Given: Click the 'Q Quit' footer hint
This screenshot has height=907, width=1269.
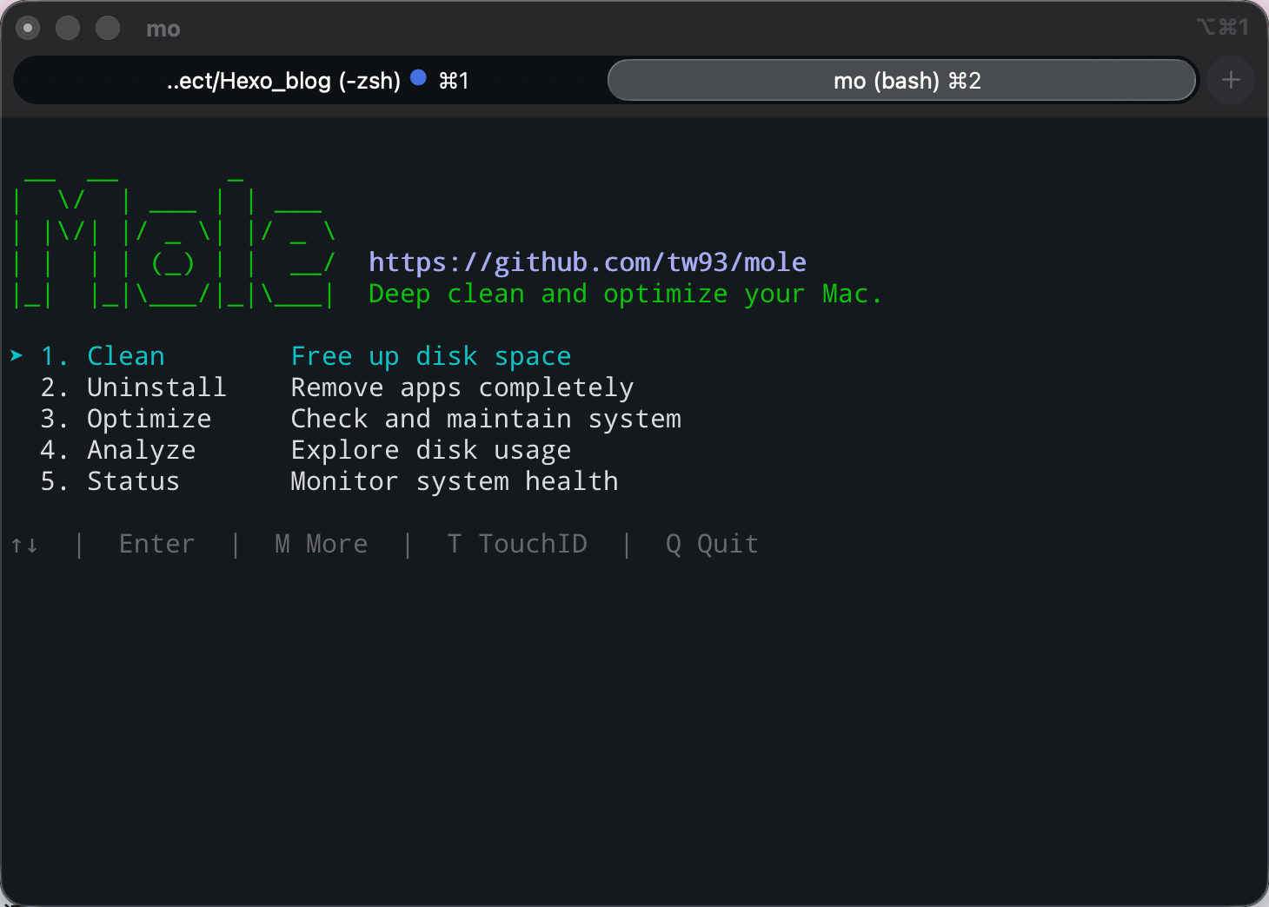Looking at the screenshot, I should point(712,544).
